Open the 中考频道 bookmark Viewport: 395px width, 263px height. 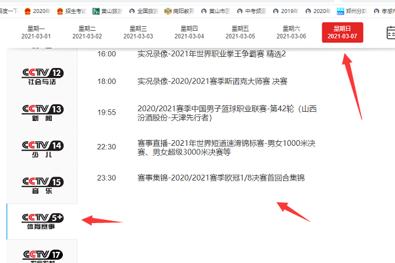coord(252,11)
